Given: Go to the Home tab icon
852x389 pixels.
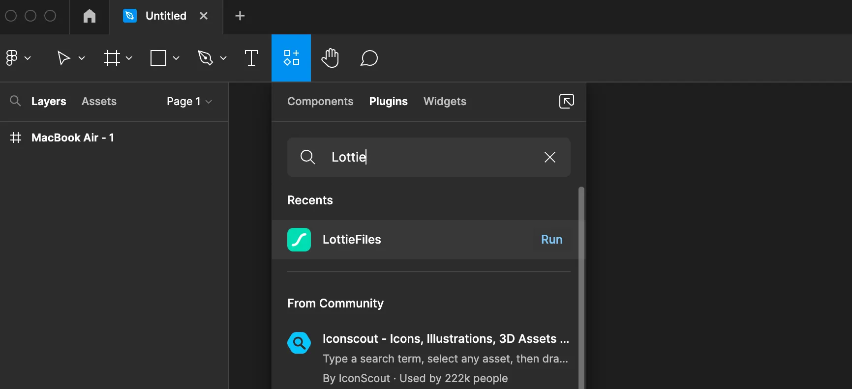Looking at the screenshot, I should point(90,16).
